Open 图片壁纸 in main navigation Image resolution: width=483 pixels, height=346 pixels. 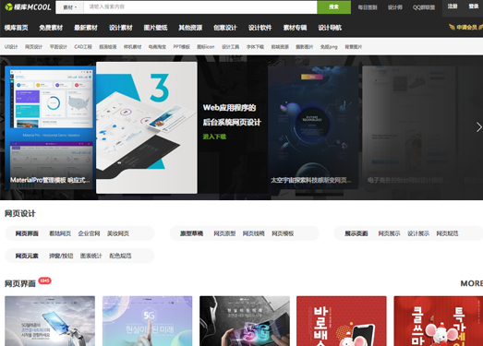(x=155, y=28)
